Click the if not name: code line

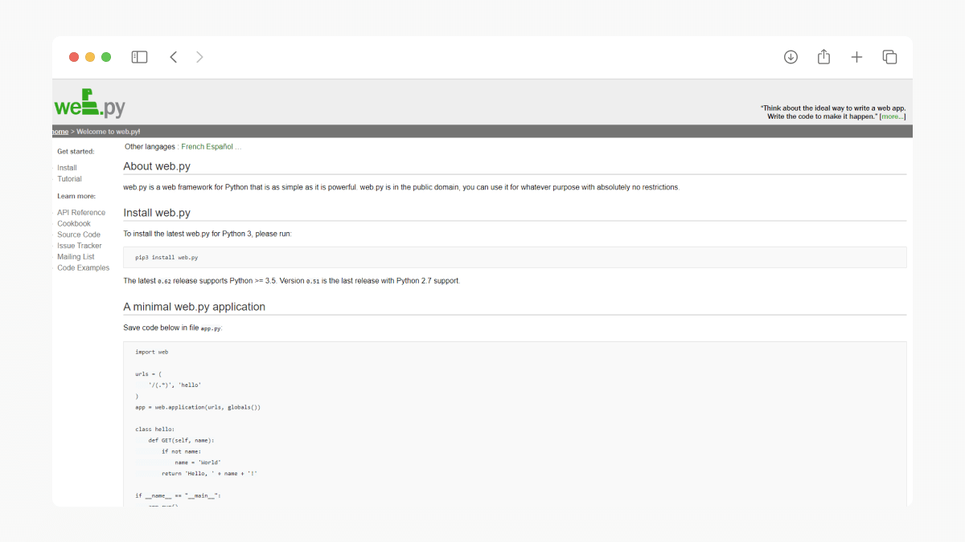pos(182,451)
